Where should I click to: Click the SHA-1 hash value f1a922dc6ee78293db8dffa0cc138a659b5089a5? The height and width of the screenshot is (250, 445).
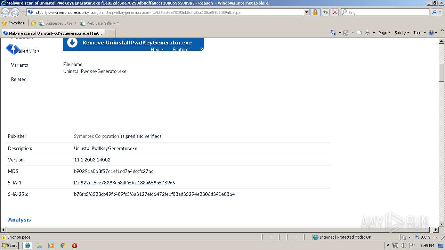(124, 183)
